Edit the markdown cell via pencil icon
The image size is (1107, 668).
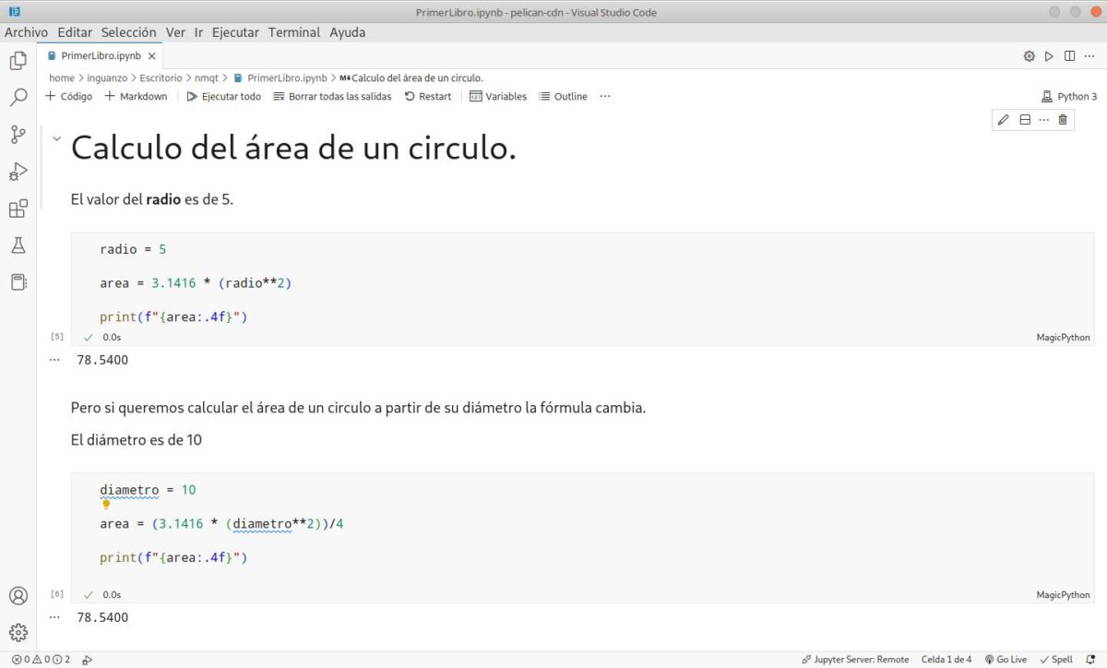(x=1004, y=119)
